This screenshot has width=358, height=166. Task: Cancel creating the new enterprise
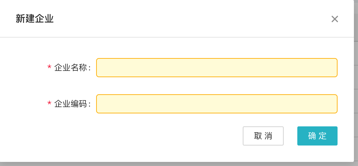tap(263, 136)
